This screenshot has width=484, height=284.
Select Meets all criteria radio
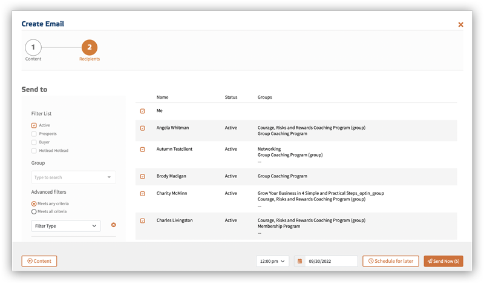click(34, 212)
